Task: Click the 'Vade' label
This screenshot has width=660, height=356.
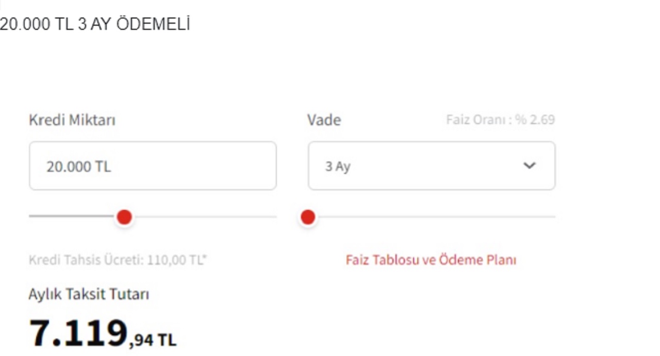Action: point(324,120)
